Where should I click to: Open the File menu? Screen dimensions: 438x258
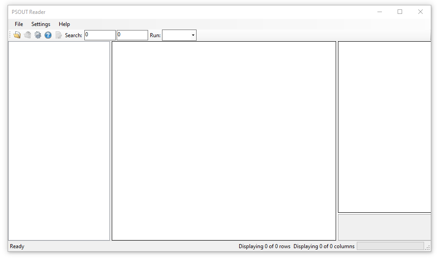tap(18, 24)
